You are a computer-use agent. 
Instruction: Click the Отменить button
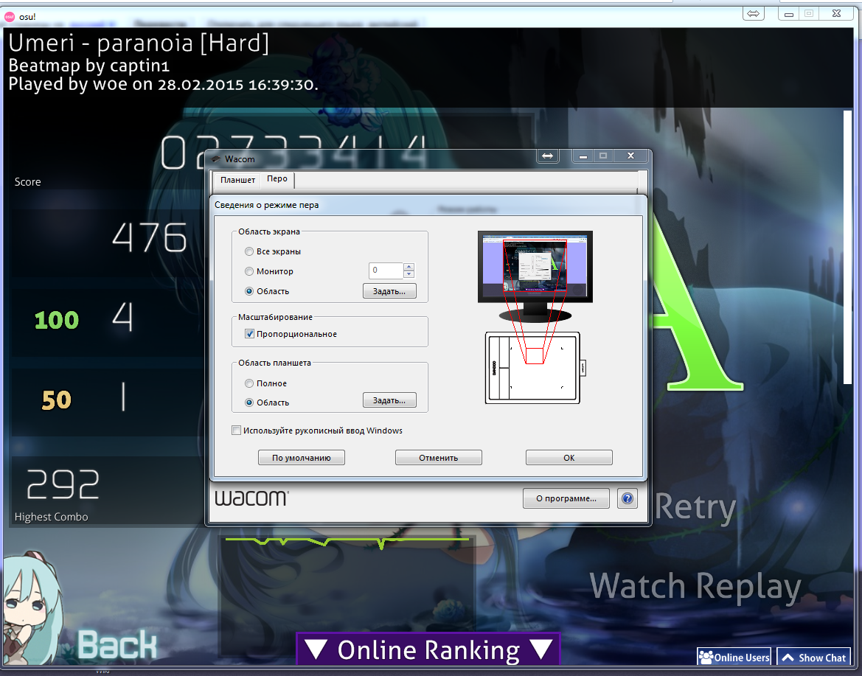point(438,458)
